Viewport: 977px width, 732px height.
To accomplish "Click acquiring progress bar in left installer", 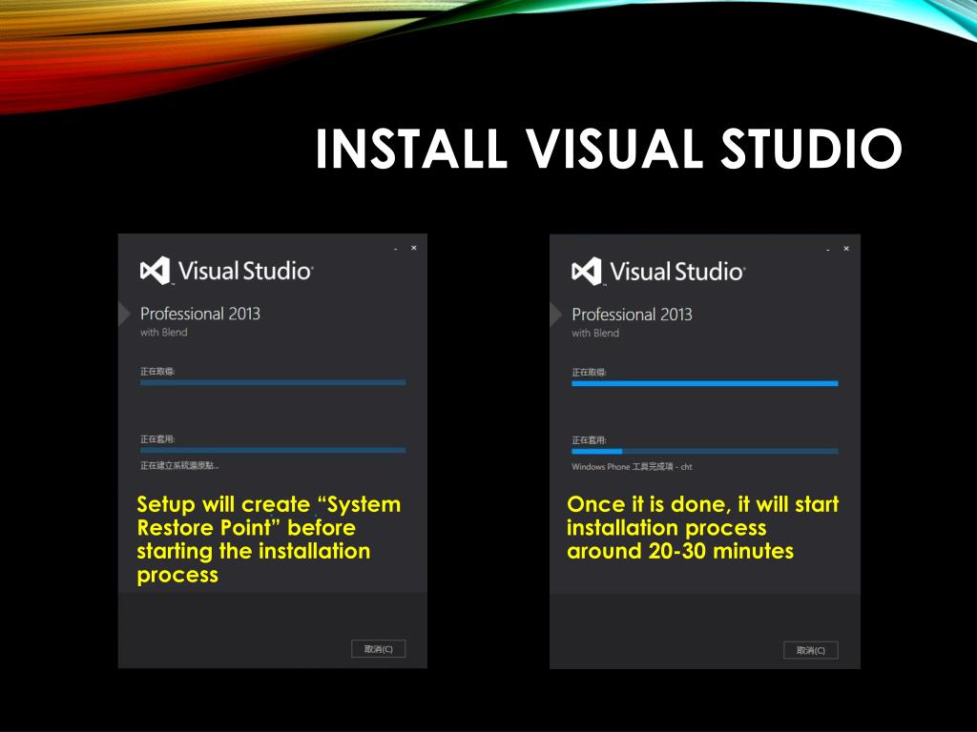I will point(273,383).
